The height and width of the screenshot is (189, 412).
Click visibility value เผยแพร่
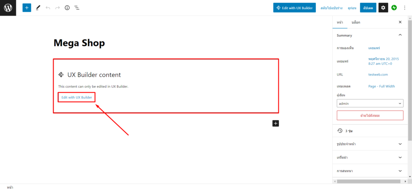[375, 48]
